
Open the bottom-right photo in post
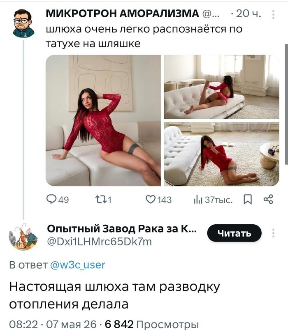tap(222, 154)
